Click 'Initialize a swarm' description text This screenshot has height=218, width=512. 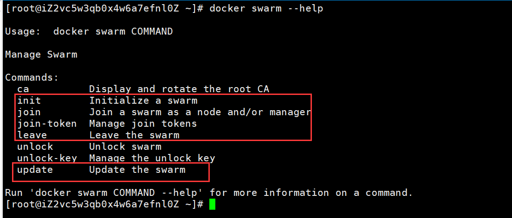pos(143,100)
